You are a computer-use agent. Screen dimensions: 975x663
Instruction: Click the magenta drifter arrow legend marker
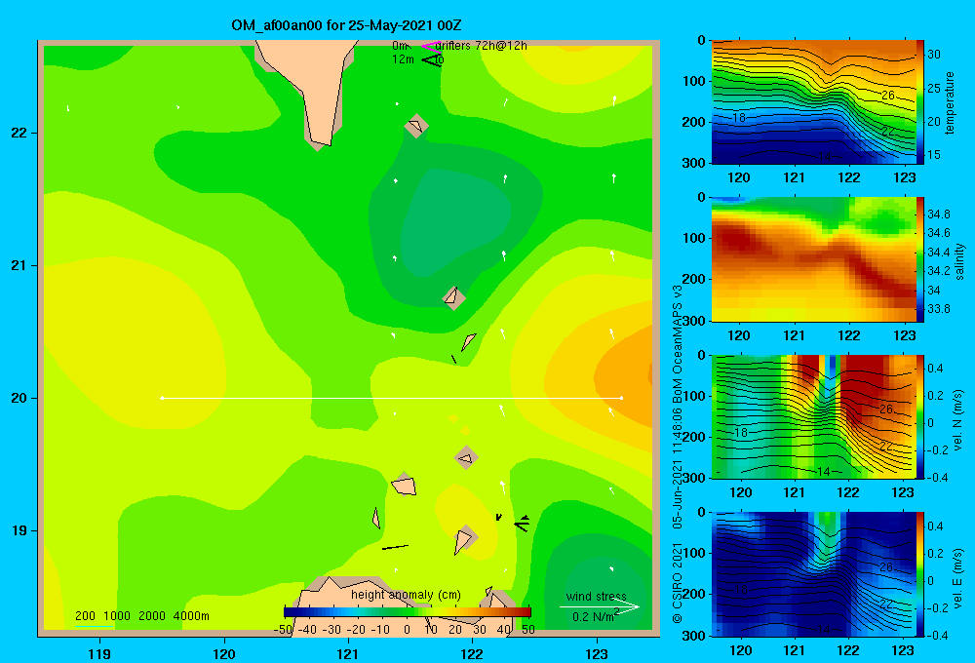(430, 46)
